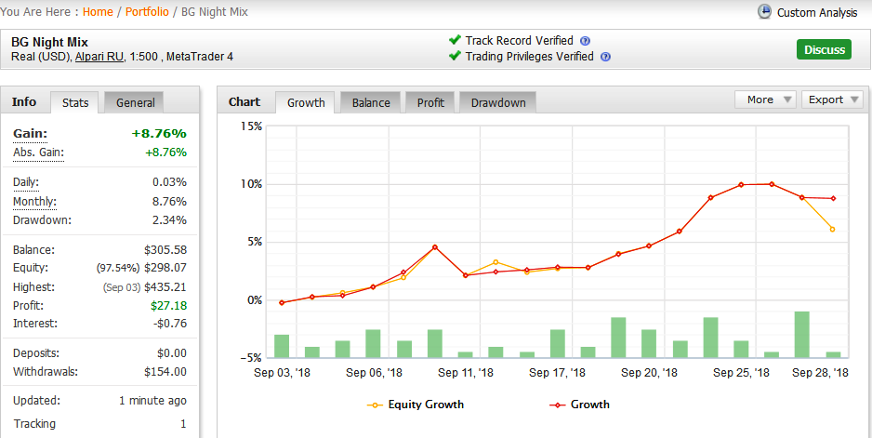Expand the More dropdown
The width and height of the screenshot is (872, 438).
766,100
